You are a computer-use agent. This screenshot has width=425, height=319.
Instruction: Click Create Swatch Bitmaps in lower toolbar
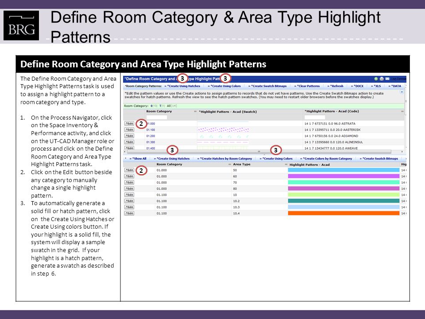(380, 159)
